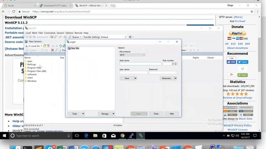Open the Session menu in WinSCP
The height and width of the screenshot is (149, 266).
[x=60, y=33]
